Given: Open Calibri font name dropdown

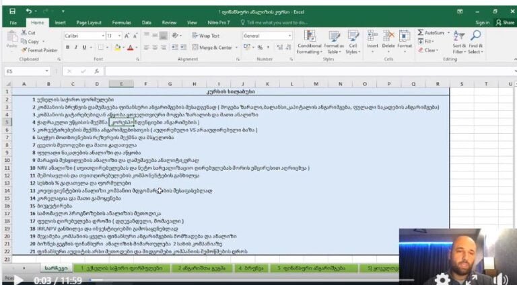Looking at the screenshot, I should click(x=103, y=36).
